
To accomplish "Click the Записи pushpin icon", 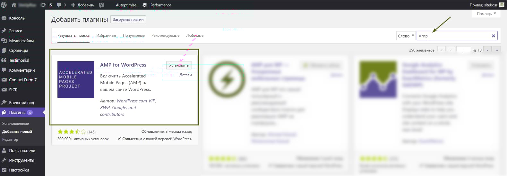I will coord(4,31).
